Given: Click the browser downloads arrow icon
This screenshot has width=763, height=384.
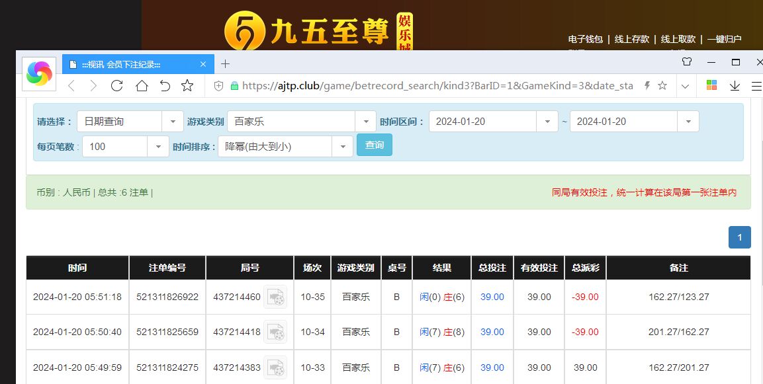Looking at the screenshot, I should click(x=735, y=86).
